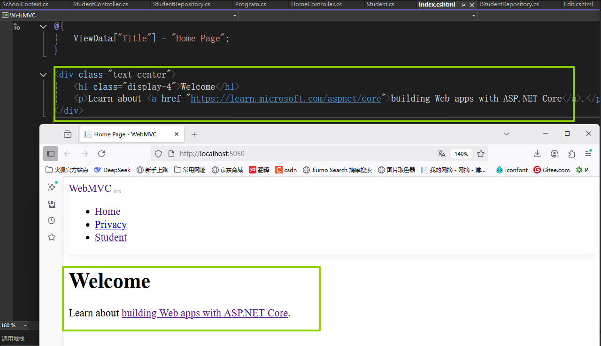This screenshot has width=601, height=346.
Task: Open the csdn bookmark
Action: 286,170
